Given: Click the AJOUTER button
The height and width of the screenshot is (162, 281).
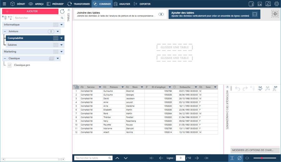Looking at the screenshot, I should 30,11.
